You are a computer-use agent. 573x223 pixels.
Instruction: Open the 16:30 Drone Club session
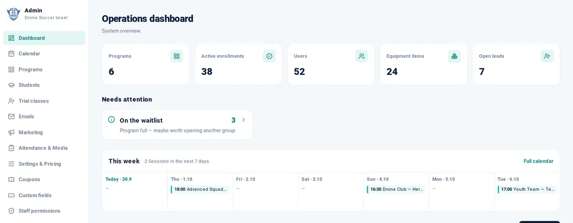click(x=396, y=189)
